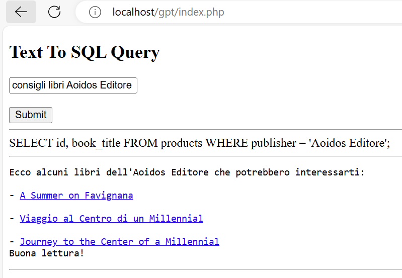This screenshot has height=278, width=402.
Task: Open the 'Viaggio al Centro di un Millennial' link
Action: click(x=111, y=218)
